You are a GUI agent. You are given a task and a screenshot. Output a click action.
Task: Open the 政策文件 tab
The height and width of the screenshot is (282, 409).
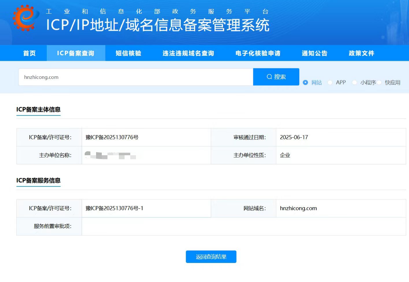click(x=362, y=53)
